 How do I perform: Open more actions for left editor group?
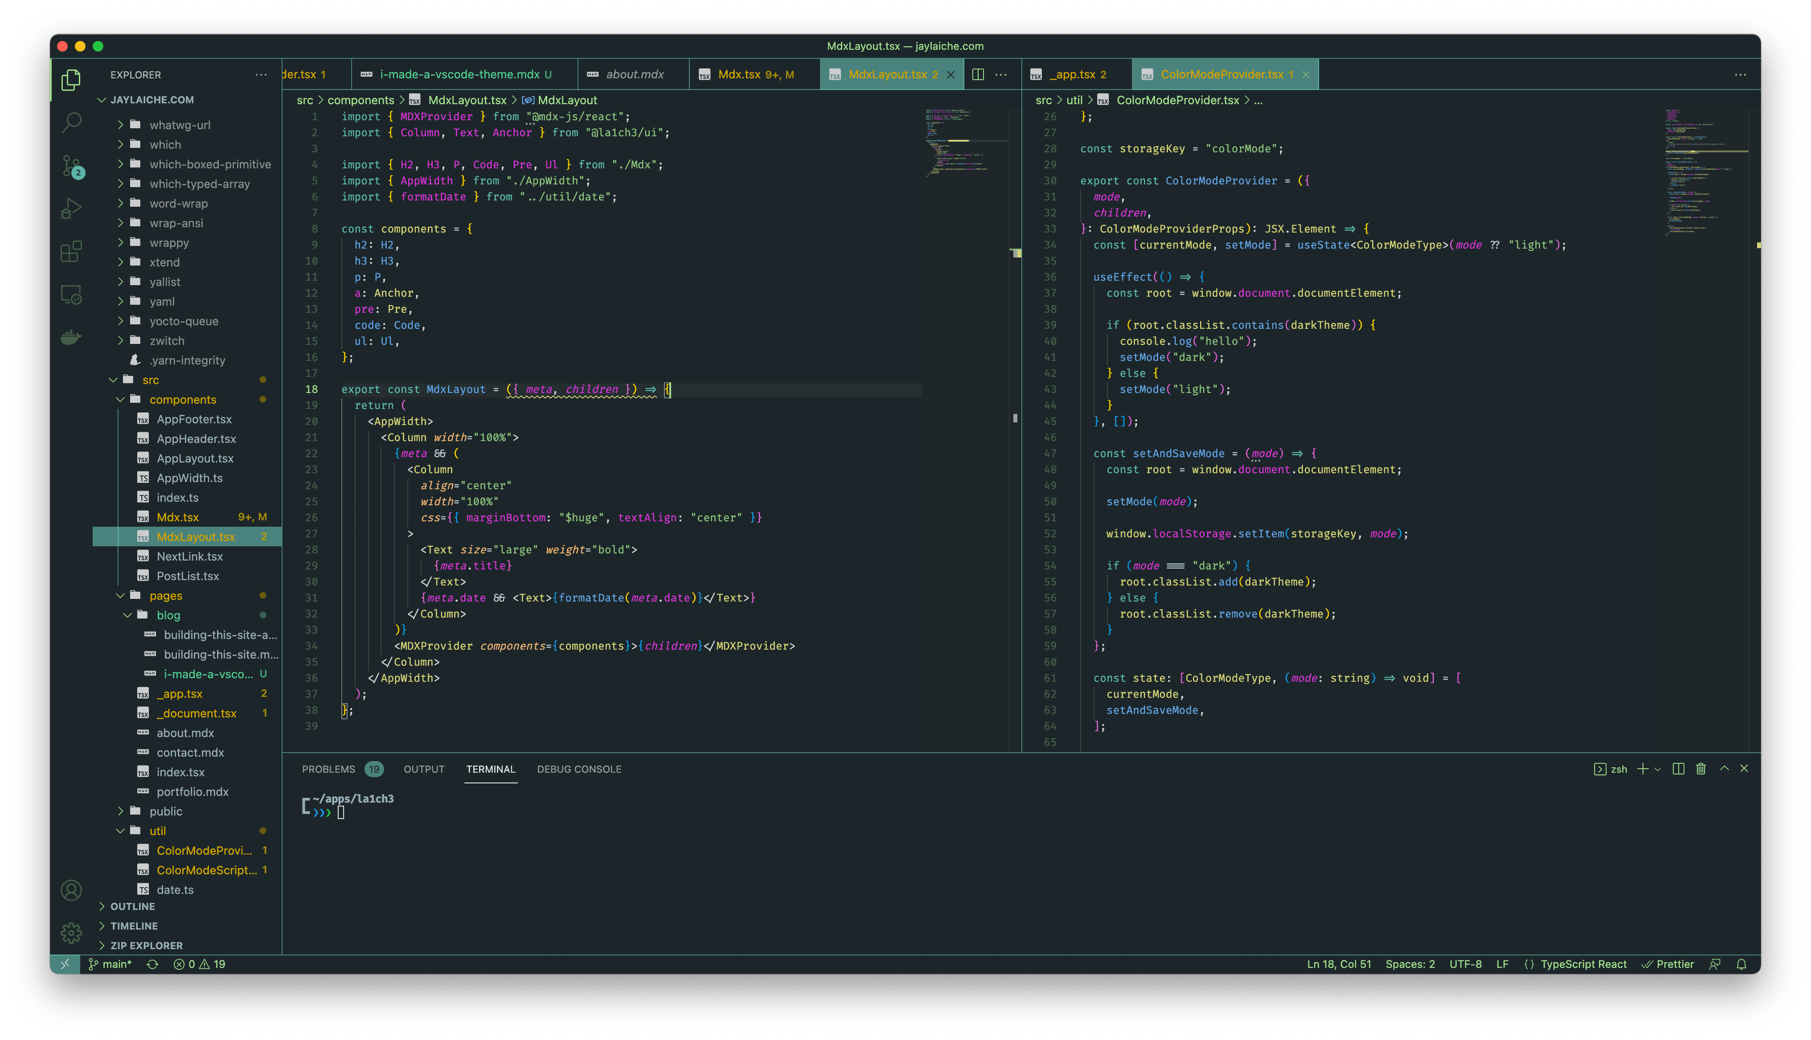pyautogui.click(x=1001, y=75)
